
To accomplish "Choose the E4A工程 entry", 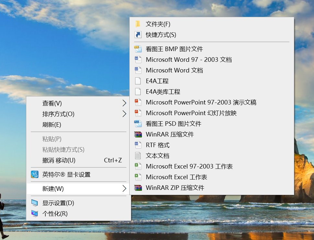I will 212,81.
